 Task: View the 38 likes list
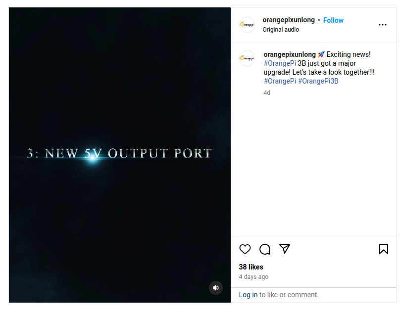tap(251, 267)
